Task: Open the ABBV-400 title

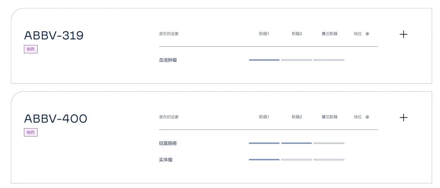Action: click(x=56, y=119)
